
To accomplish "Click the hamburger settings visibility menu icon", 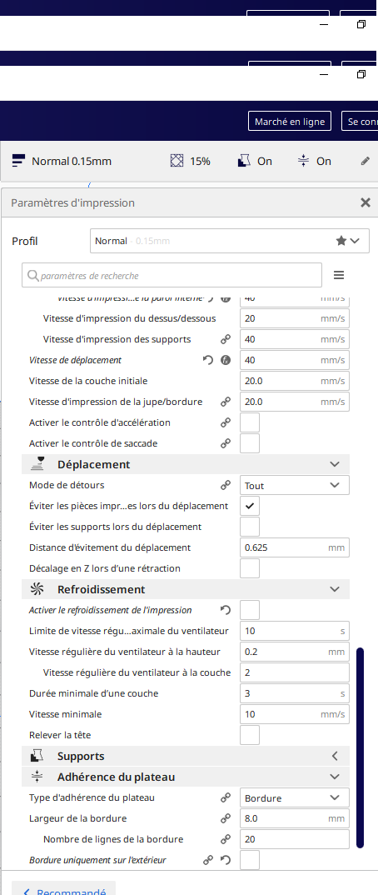I will click(x=339, y=275).
